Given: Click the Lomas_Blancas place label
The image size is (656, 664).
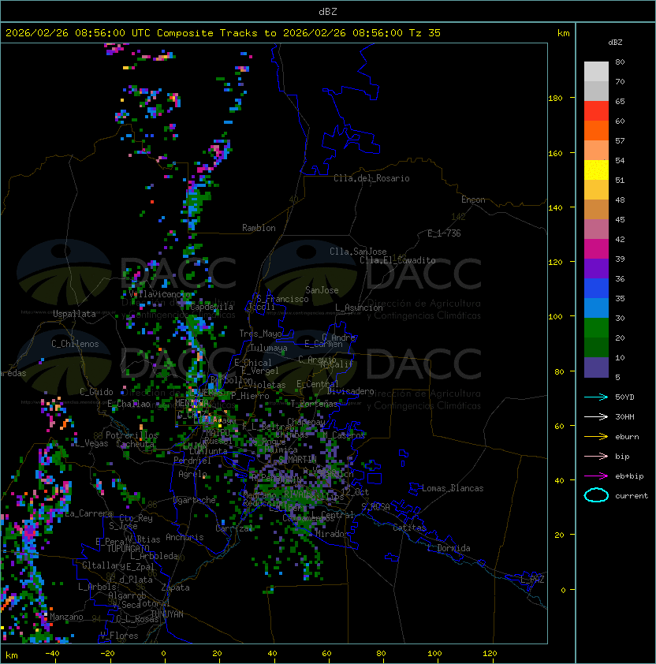Looking at the screenshot, I should click(453, 488).
